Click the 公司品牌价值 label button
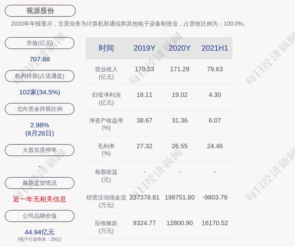Screen dimensions: 295x247 pyautogui.click(x=40, y=216)
